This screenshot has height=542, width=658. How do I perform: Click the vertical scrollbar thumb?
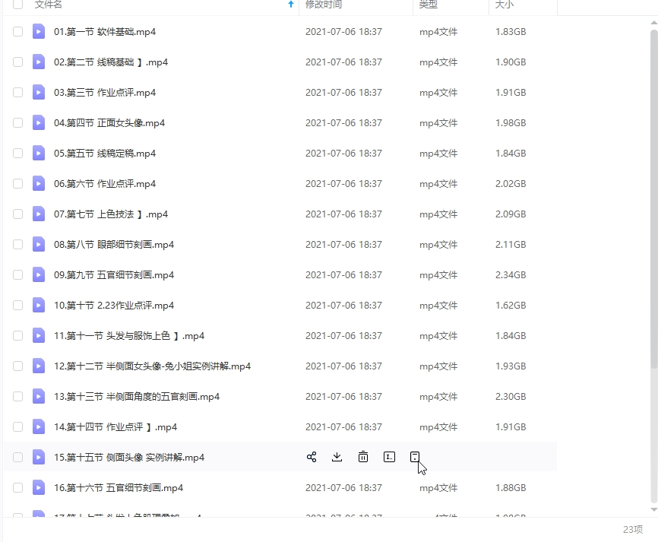[653, 199]
